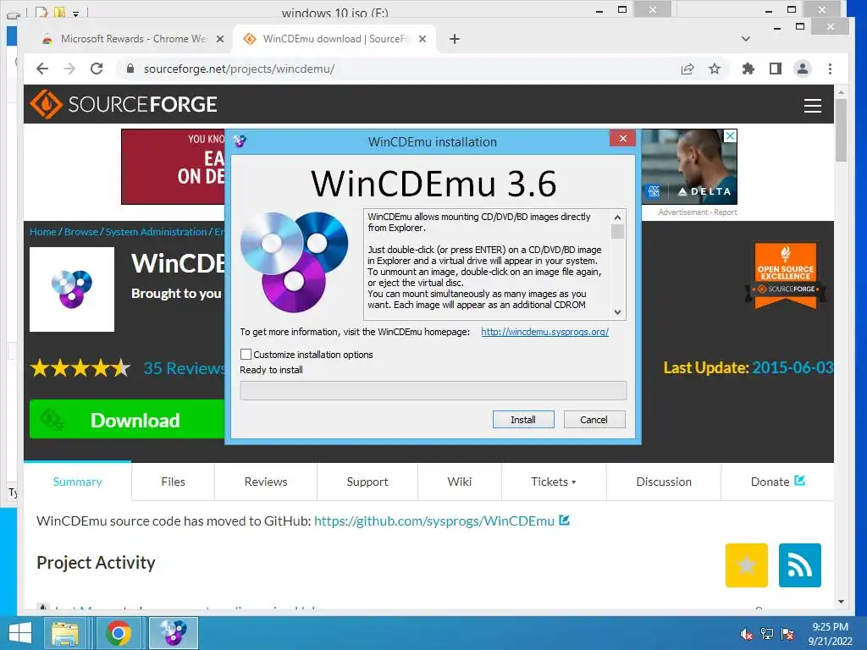Go back in Chrome

(x=42, y=69)
